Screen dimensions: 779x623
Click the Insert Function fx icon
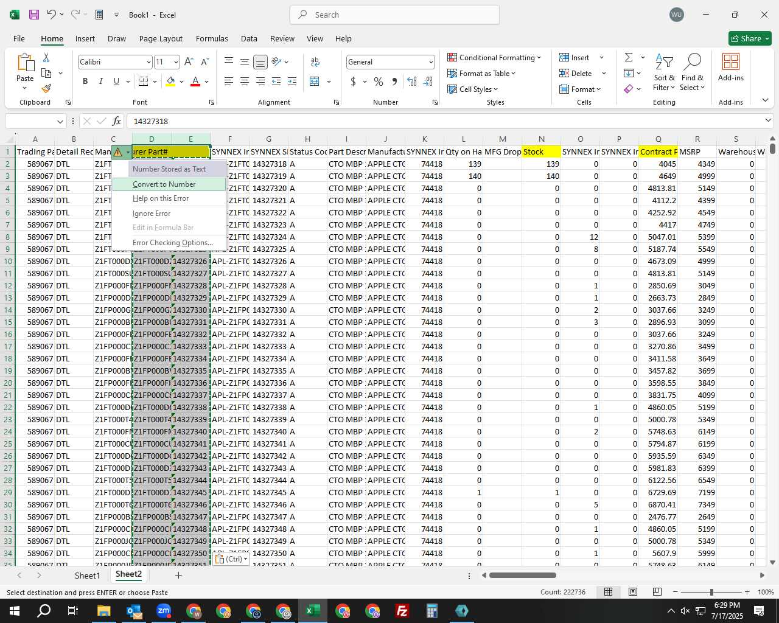pos(117,121)
